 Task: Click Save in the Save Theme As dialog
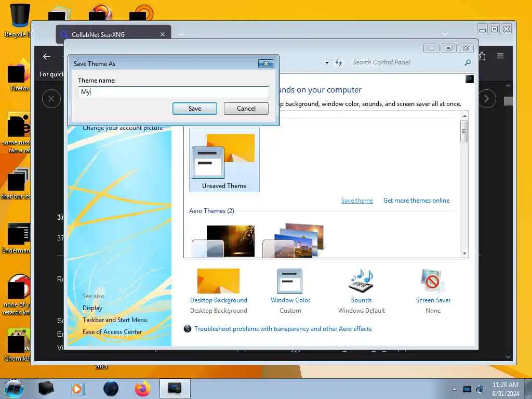click(x=194, y=109)
